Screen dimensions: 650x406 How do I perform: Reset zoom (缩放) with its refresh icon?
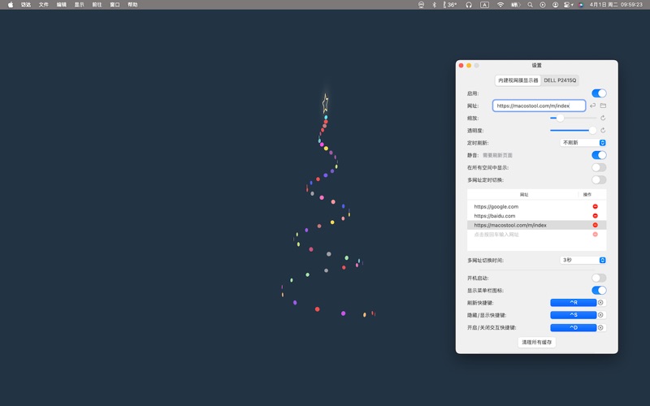coord(603,119)
